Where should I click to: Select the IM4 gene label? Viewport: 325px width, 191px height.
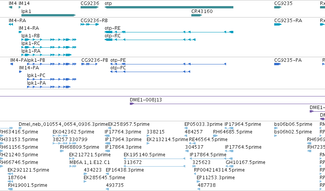pos(13,3)
